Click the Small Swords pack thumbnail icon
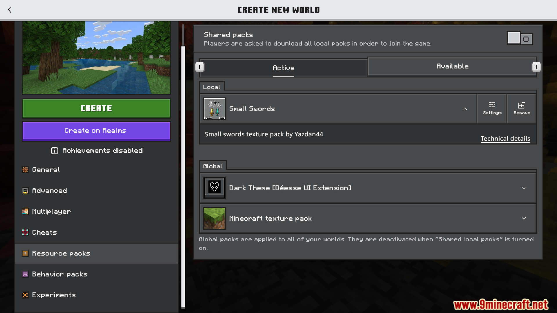 214,109
